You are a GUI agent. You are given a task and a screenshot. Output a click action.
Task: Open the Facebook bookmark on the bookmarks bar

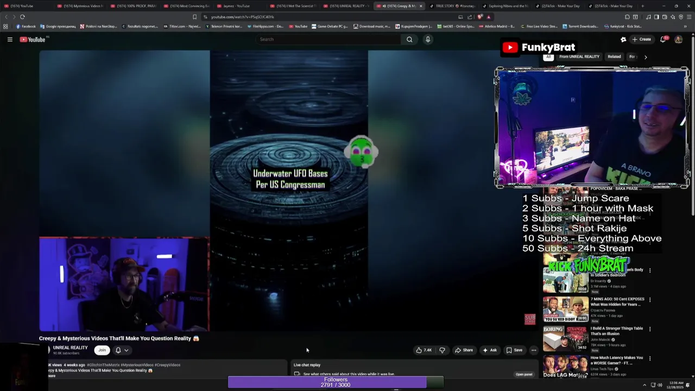pyautogui.click(x=26, y=26)
